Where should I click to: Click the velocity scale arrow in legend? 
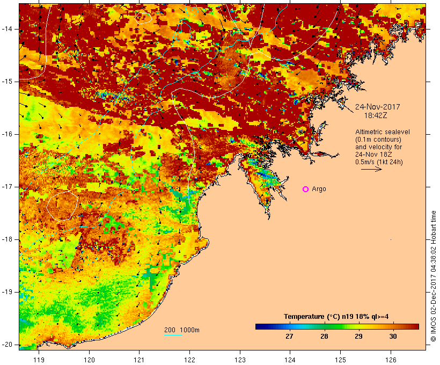371,169
